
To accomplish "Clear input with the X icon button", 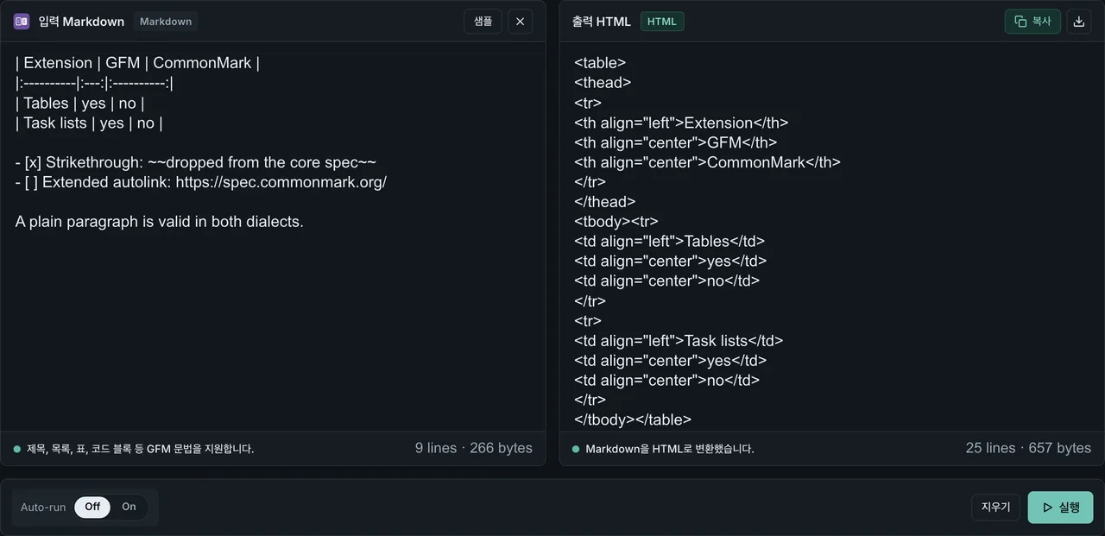I will (x=520, y=22).
